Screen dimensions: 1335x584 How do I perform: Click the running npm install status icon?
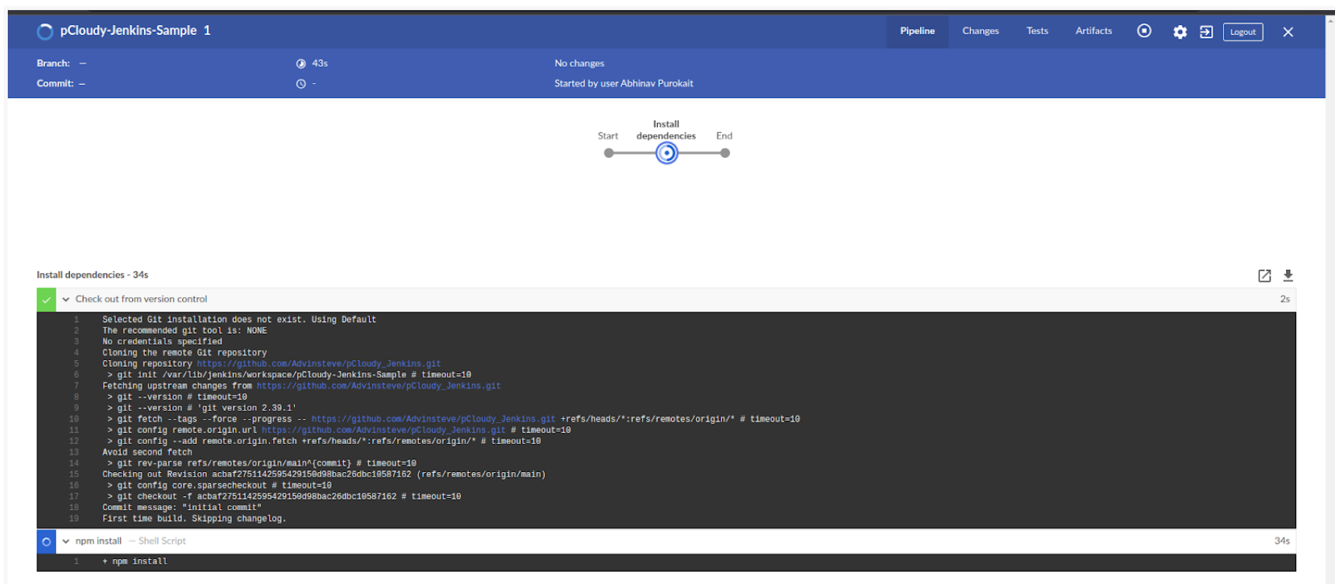[x=46, y=541]
